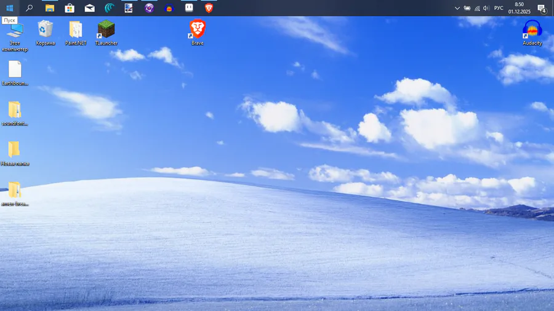Switch to the picture-editor taskbar icon
The height and width of the screenshot is (311, 554).
pos(129,8)
